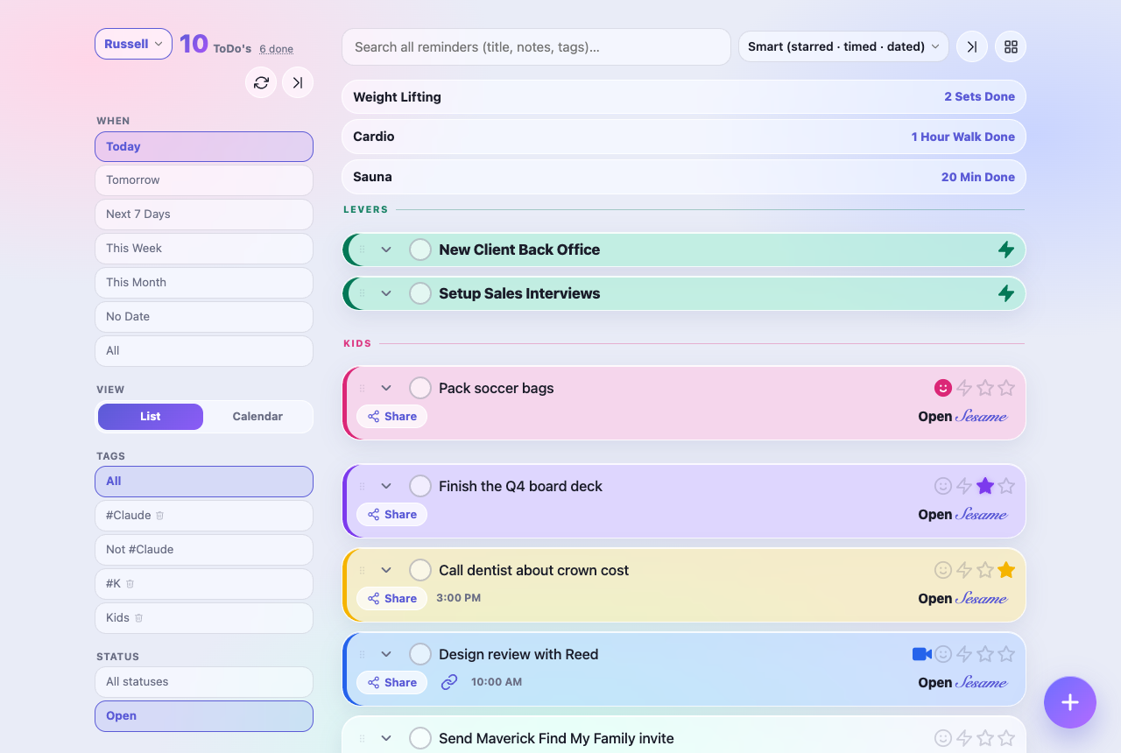Expand New Client Back Office chevron
This screenshot has width=1121, height=753.
coord(386,250)
